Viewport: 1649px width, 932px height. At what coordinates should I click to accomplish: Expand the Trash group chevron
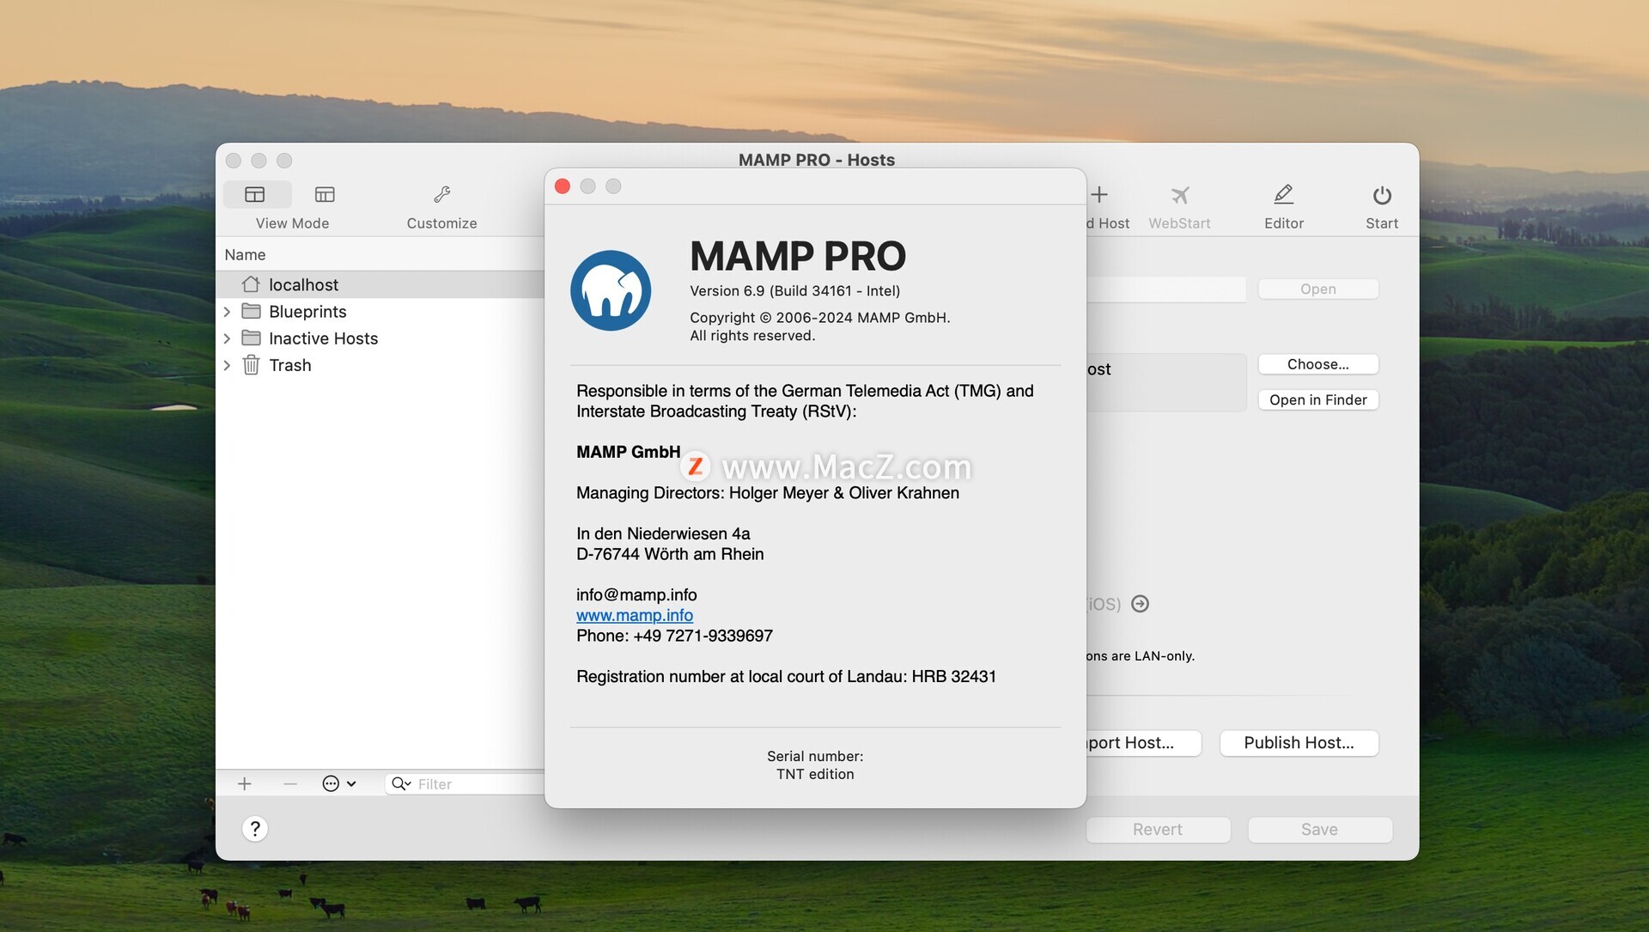[x=227, y=365]
